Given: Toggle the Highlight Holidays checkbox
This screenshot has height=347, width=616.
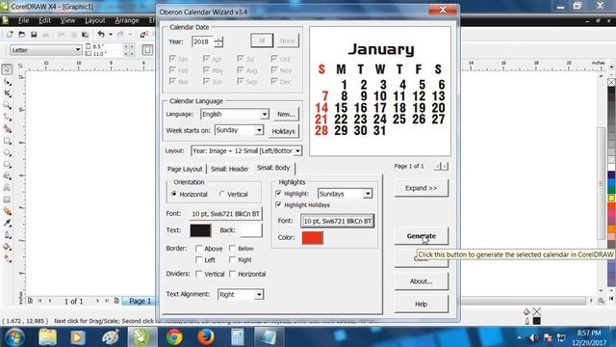Looking at the screenshot, I should 278,204.
